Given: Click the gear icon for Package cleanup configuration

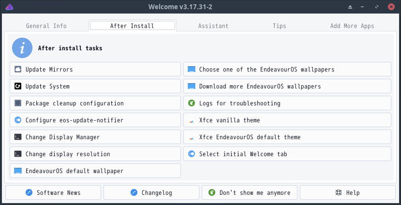Looking at the screenshot, I should (18, 103).
